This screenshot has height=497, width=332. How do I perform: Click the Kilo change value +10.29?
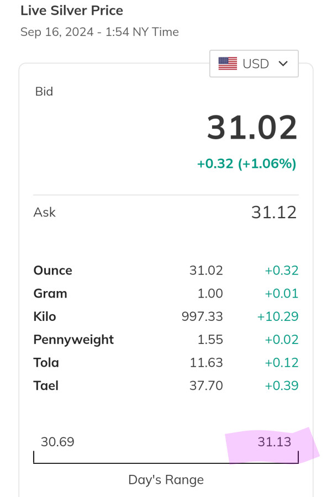[278, 316]
